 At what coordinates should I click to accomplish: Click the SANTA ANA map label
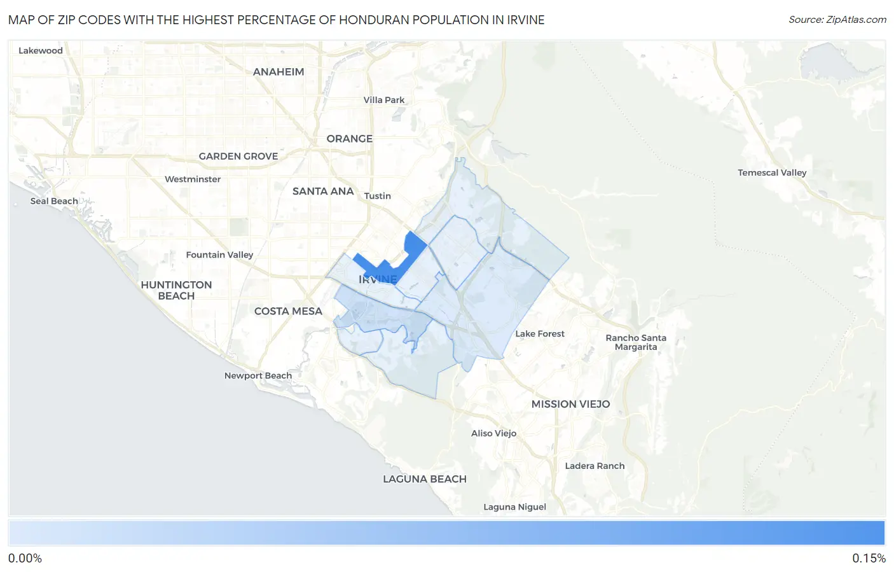pos(322,192)
